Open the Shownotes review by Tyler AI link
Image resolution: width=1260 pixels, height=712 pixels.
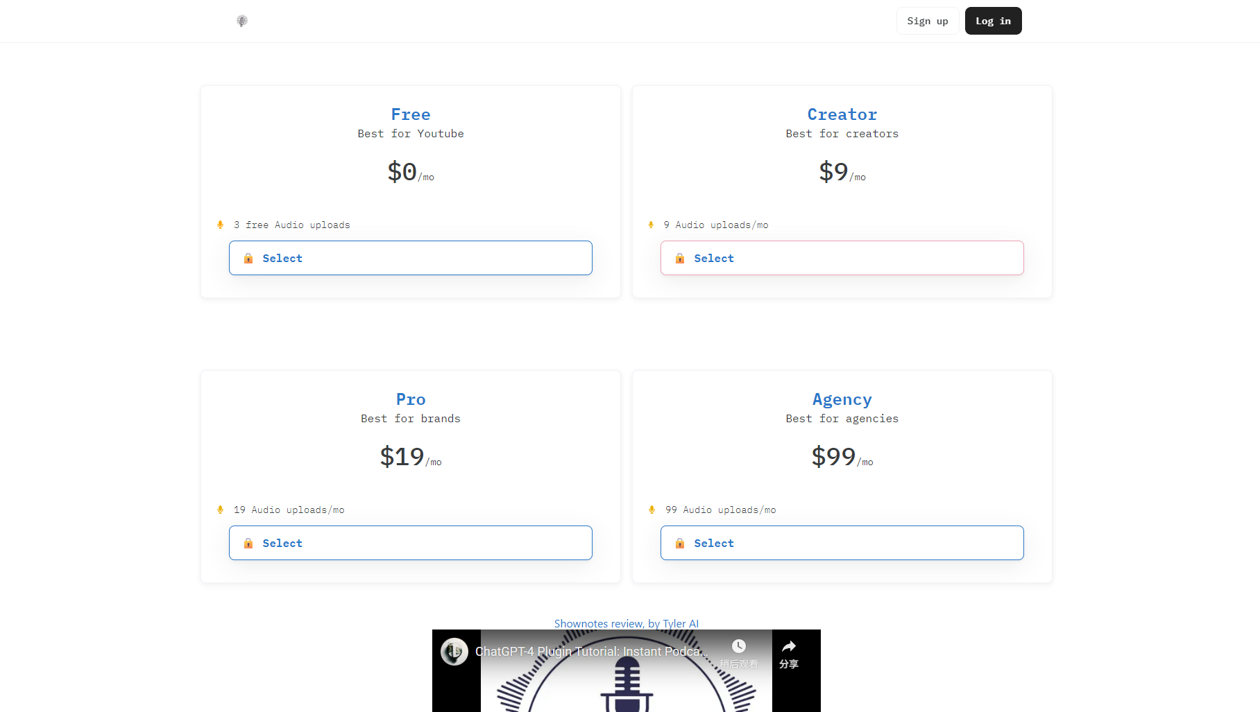(626, 623)
